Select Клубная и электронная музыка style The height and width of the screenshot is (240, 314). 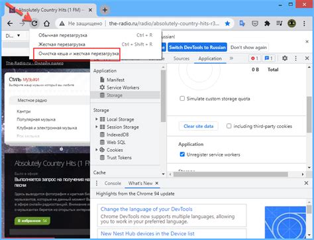[x=47, y=128]
